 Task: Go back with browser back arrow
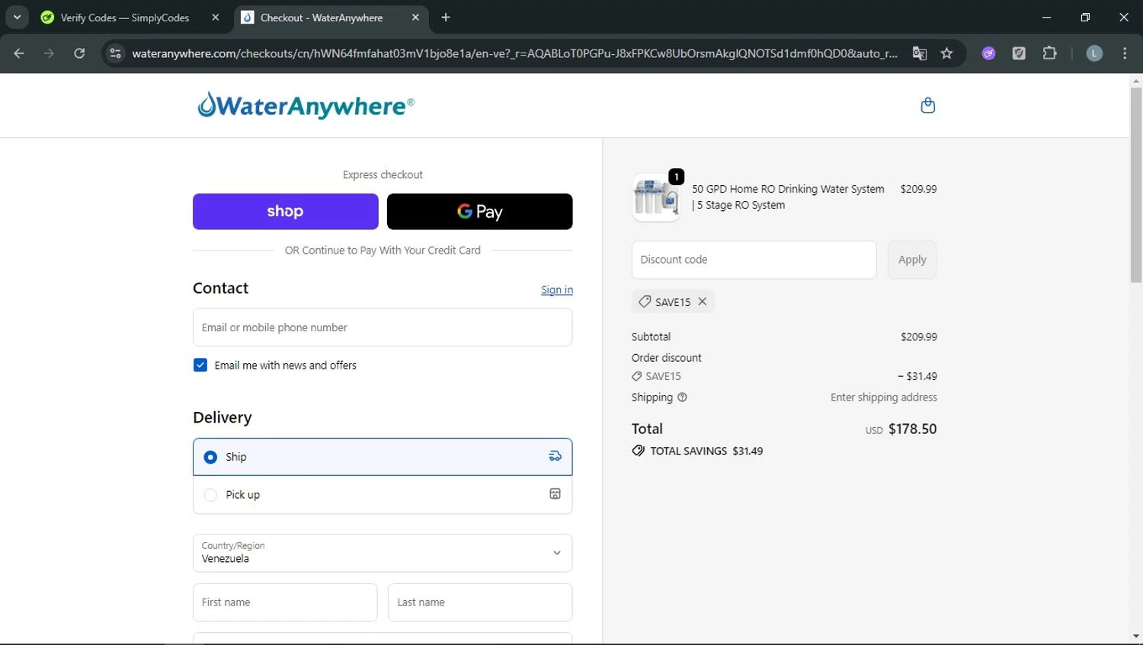click(x=19, y=53)
